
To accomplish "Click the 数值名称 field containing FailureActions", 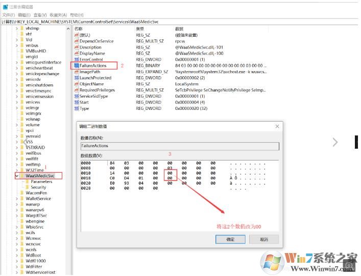I will (x=179, y=146).
